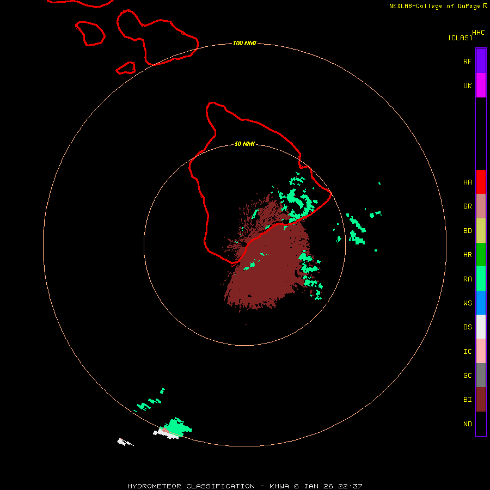Select the GC gray legend swatch

click(481, 375)
